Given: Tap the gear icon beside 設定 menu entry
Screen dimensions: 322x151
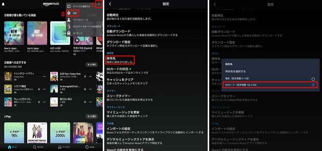Looking at the screenshot, I should [x=69, y=13].
